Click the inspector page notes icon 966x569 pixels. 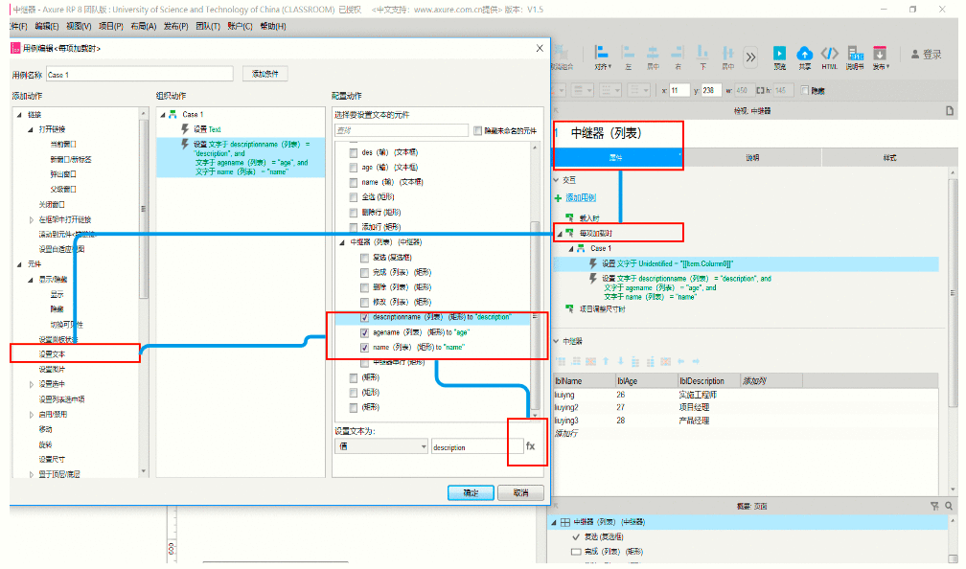[950, 111]
